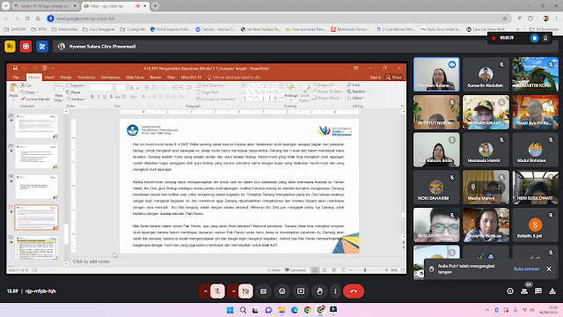This screenshot has width=563, height=317.
Task: Click the 'Click to add notes' field
Action: [91, 262]
